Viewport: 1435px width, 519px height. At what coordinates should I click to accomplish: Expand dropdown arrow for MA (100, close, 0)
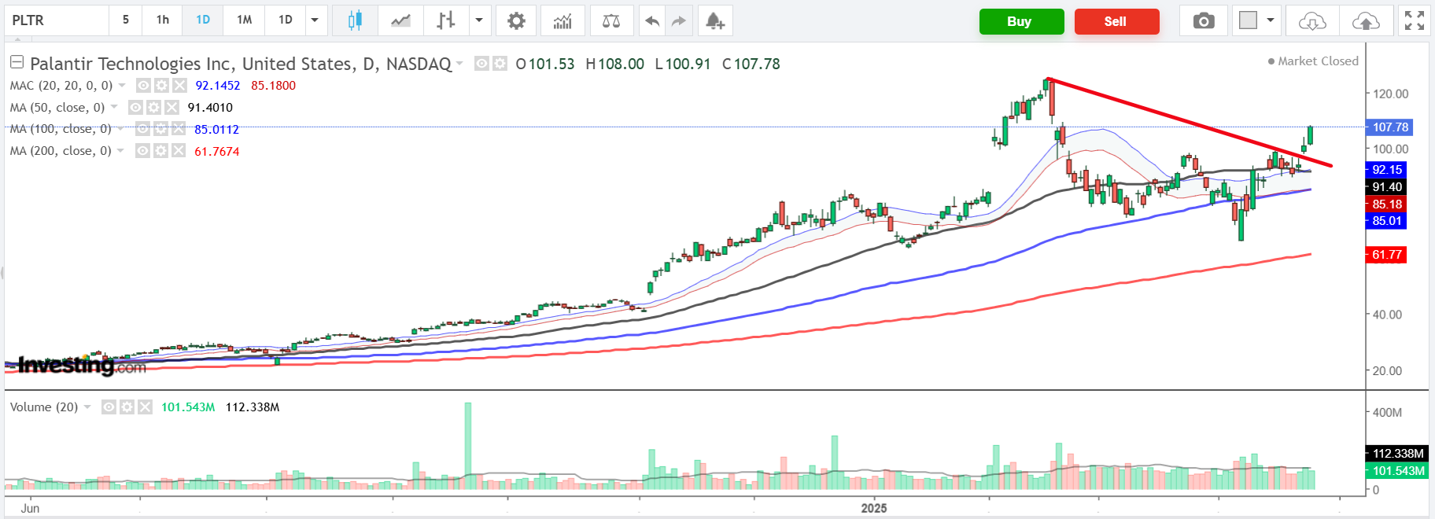click(x=120, y=129)
